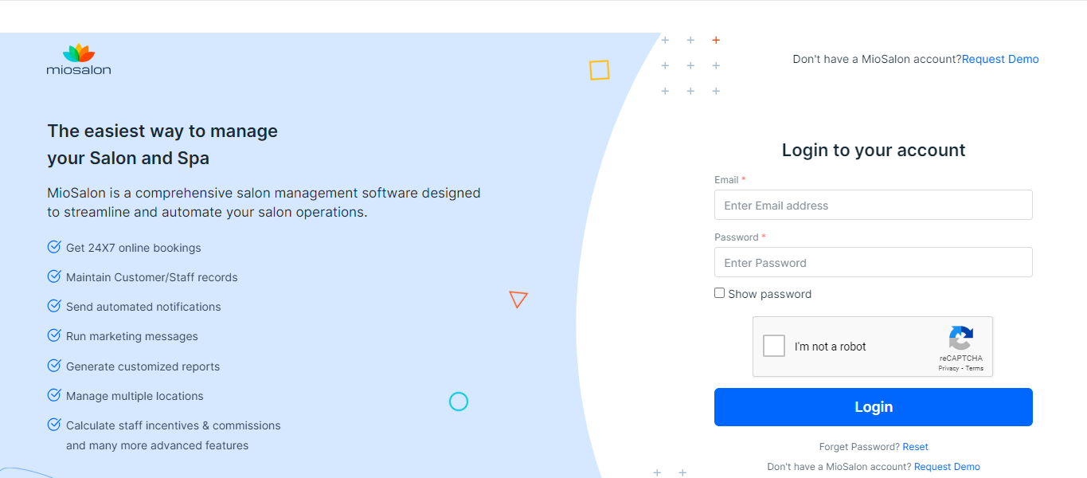Viewport: 1087px width, 478px height.
Task: Click the Login to your account heading
Action: click(873, 150)
